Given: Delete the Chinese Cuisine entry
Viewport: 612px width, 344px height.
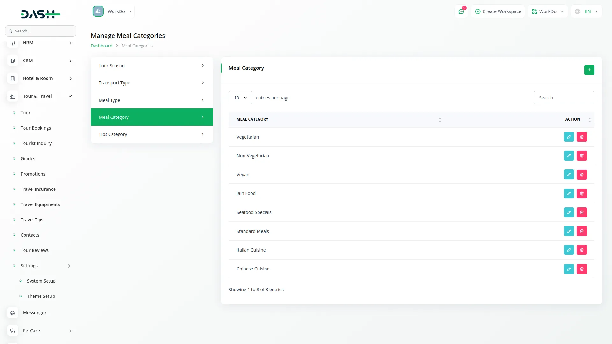Looking at the screenshot, I should click(x=582, y=269).
